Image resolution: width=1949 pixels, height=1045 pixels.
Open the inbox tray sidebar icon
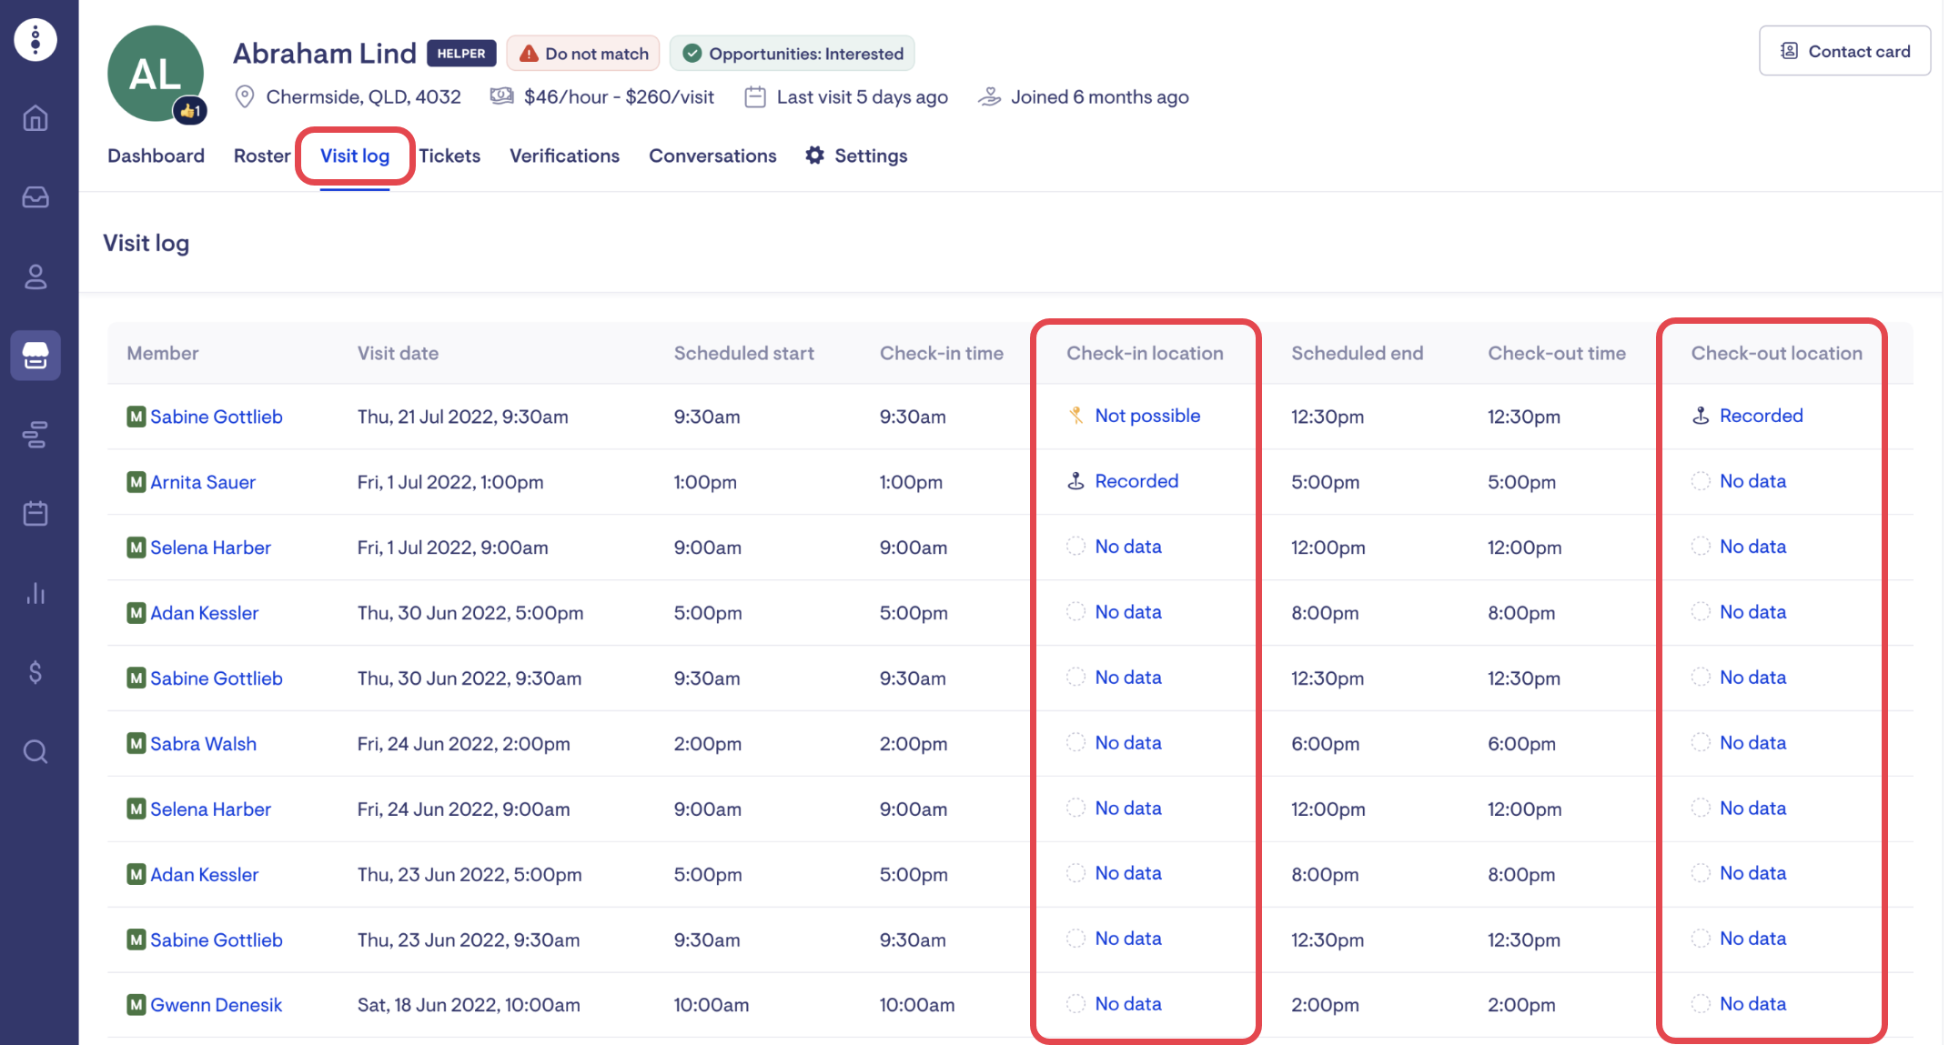pyautogui.click(x=35, y=196)
